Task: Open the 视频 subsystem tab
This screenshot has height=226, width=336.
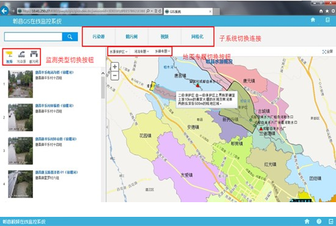Action: coord(165,37)
